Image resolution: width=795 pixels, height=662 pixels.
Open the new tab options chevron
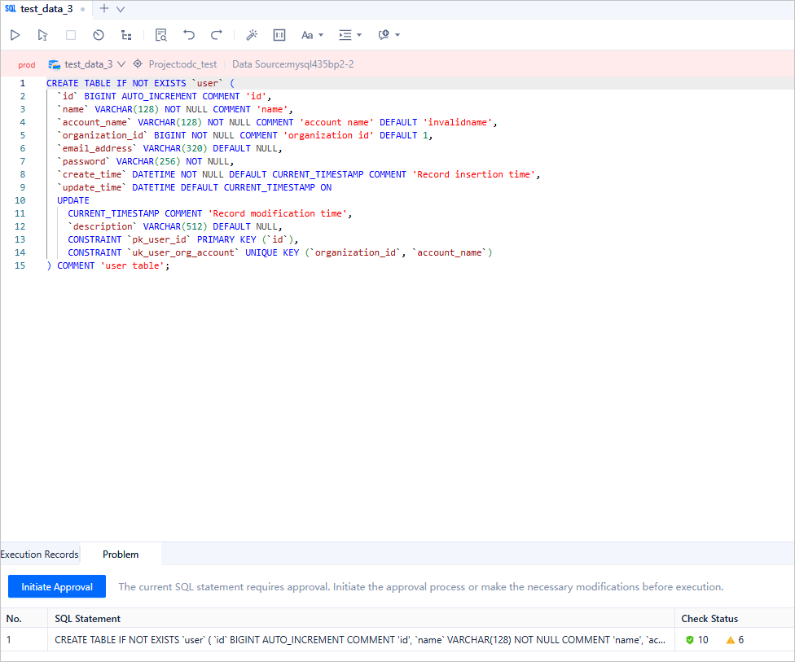pos(121,9)
